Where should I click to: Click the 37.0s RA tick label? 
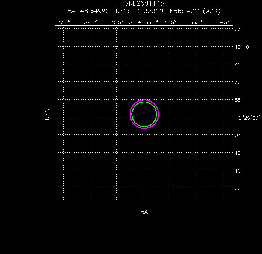91,22
